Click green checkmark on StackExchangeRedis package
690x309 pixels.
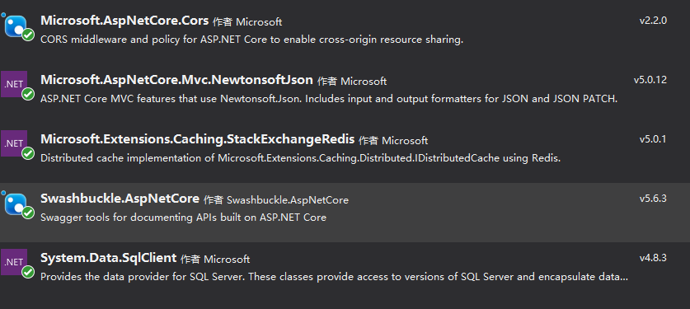tap(28, 154)
